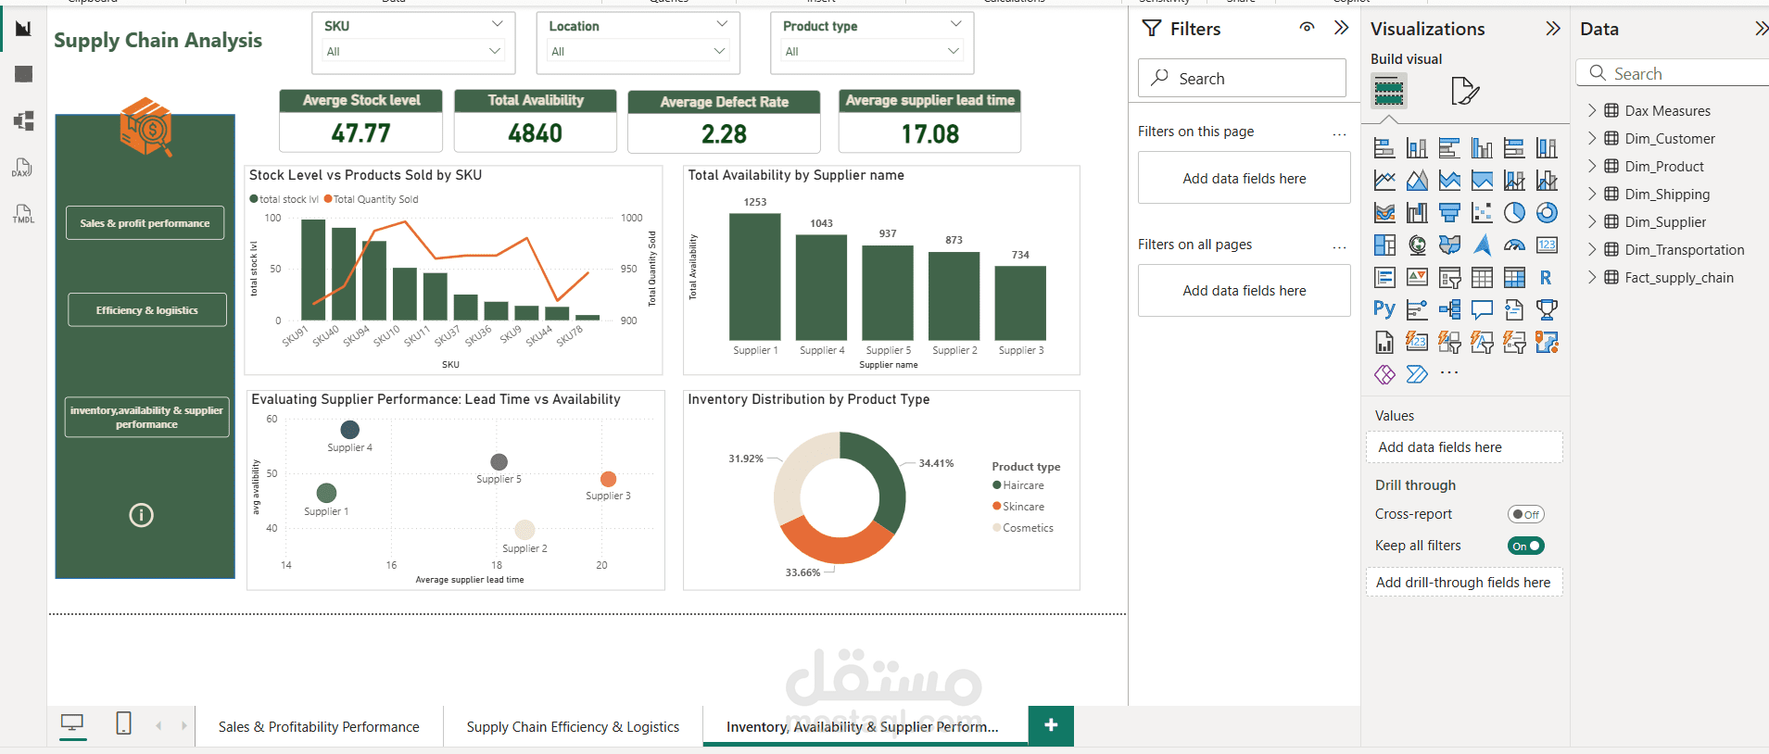
Task: Collapse the Visualizations pane
Action: (x=1553, y=29)
